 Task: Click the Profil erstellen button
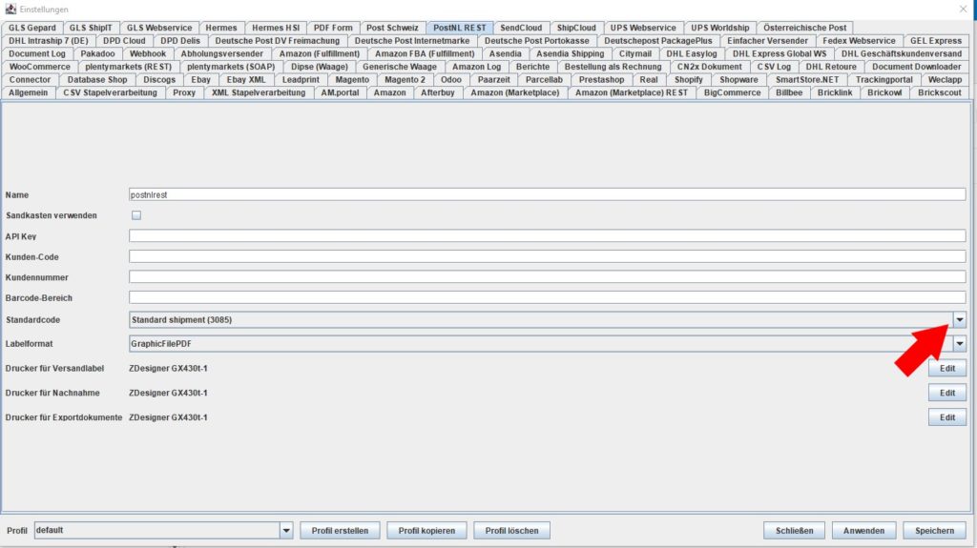[340, 531]
